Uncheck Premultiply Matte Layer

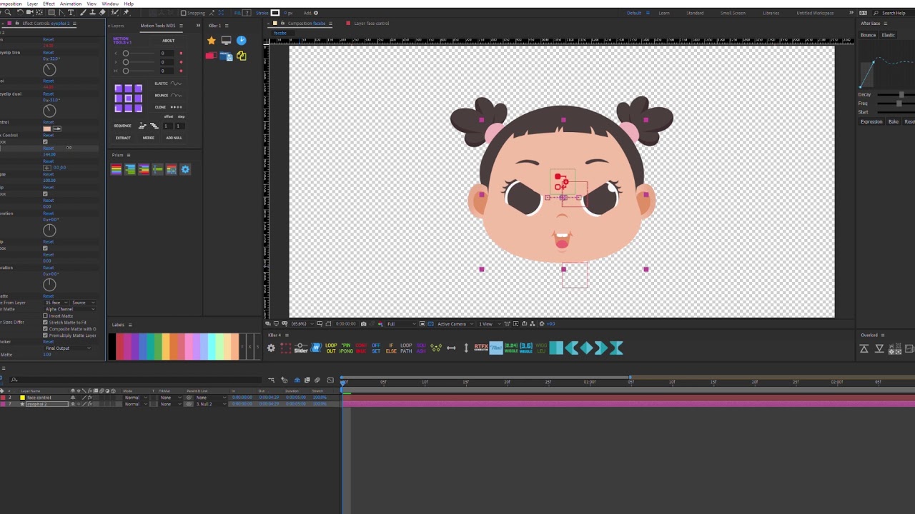[45, 336]
